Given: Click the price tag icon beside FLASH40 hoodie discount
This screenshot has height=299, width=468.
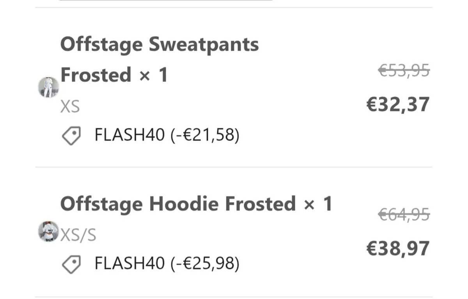Looking at the screenshot, I should pyautogui.click(x=71, y=263).
